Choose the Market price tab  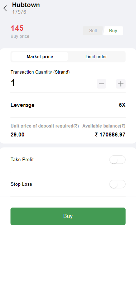pos(40,57)
